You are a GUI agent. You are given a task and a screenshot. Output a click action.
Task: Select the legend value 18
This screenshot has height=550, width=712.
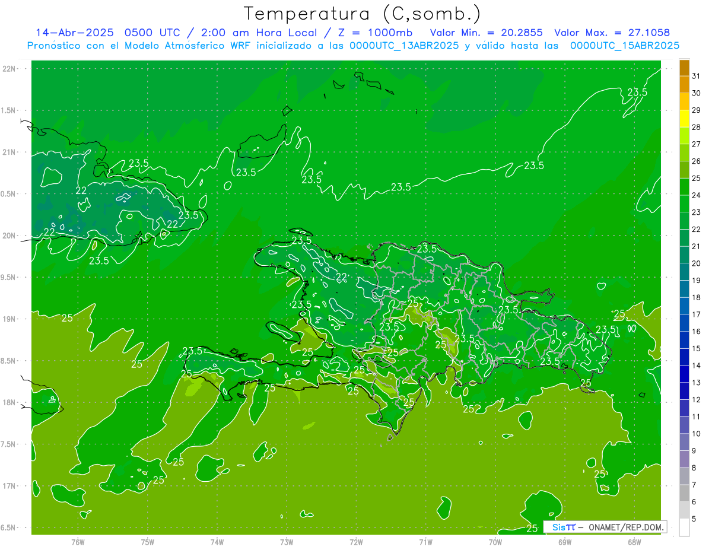pyautogui.click(x=697, y=297)
